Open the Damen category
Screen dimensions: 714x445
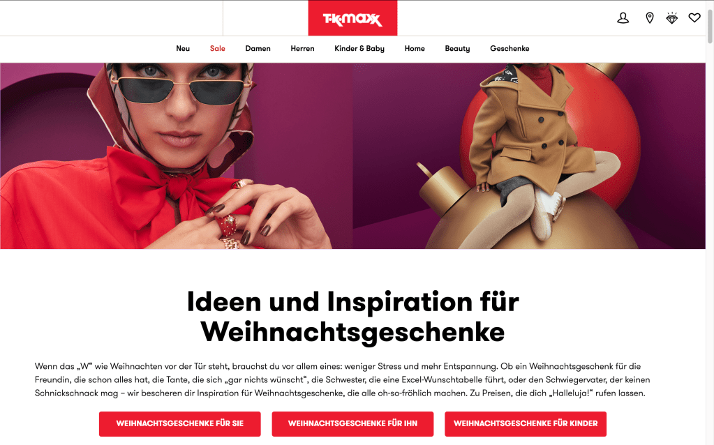coord(258,49)
